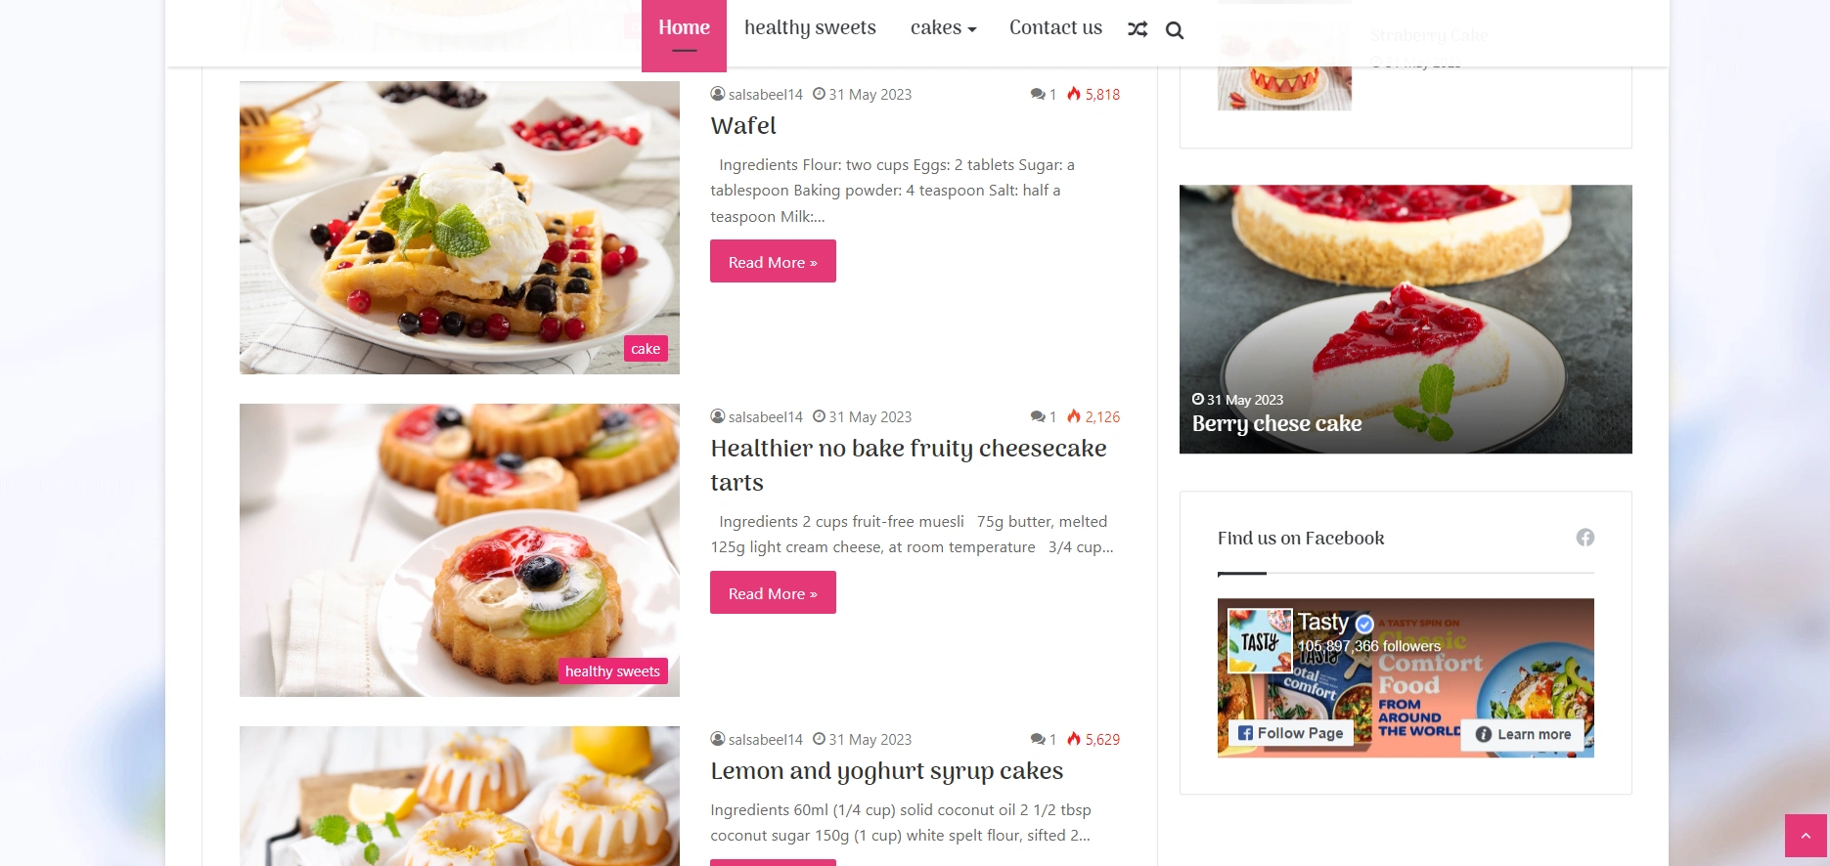
Task: Click the Facebook icon beside Find us
Action: coord(1585,538)
